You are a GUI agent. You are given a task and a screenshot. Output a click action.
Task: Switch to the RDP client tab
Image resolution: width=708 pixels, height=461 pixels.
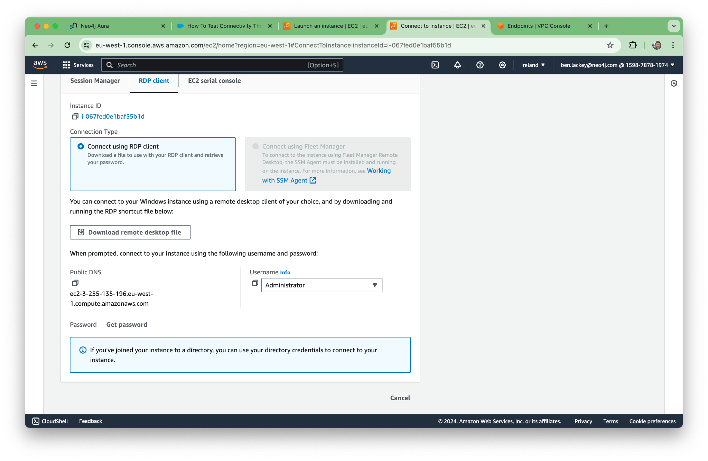point(154,80)
